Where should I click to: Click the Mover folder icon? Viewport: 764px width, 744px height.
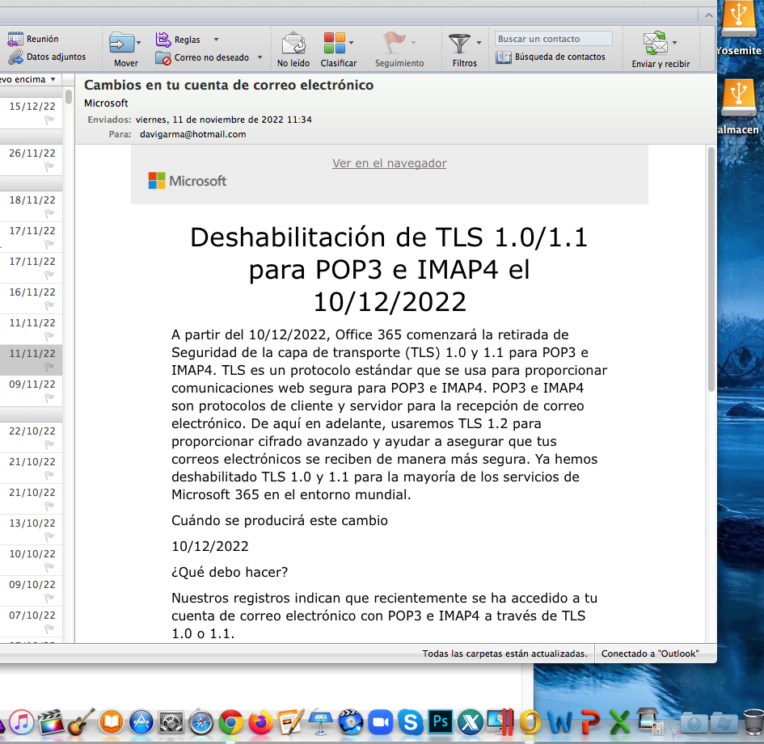122,44
